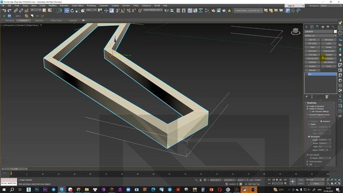The width and height of the screenshot is (343, 193).
Task: Open the Modifier List dropdown
Action: click(x=320, y=36)
